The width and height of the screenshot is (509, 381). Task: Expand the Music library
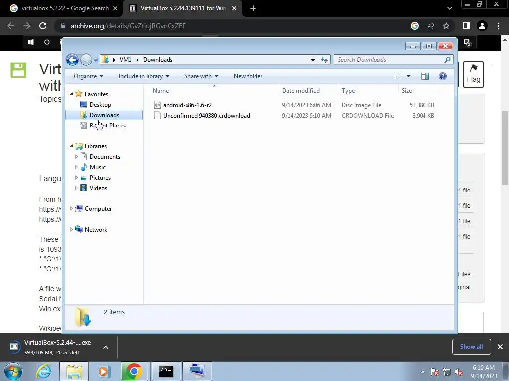pyautogui.click(x=76, y=167)
